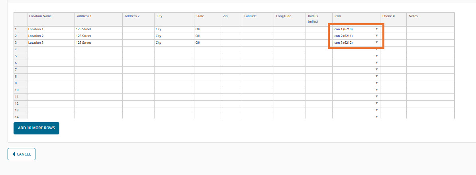Select the Phone # cell in row 2
The image size is (476, 175).
click(393, 36)
